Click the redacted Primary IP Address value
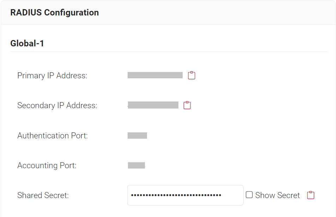The image size is (336, 217). [155, 75]
